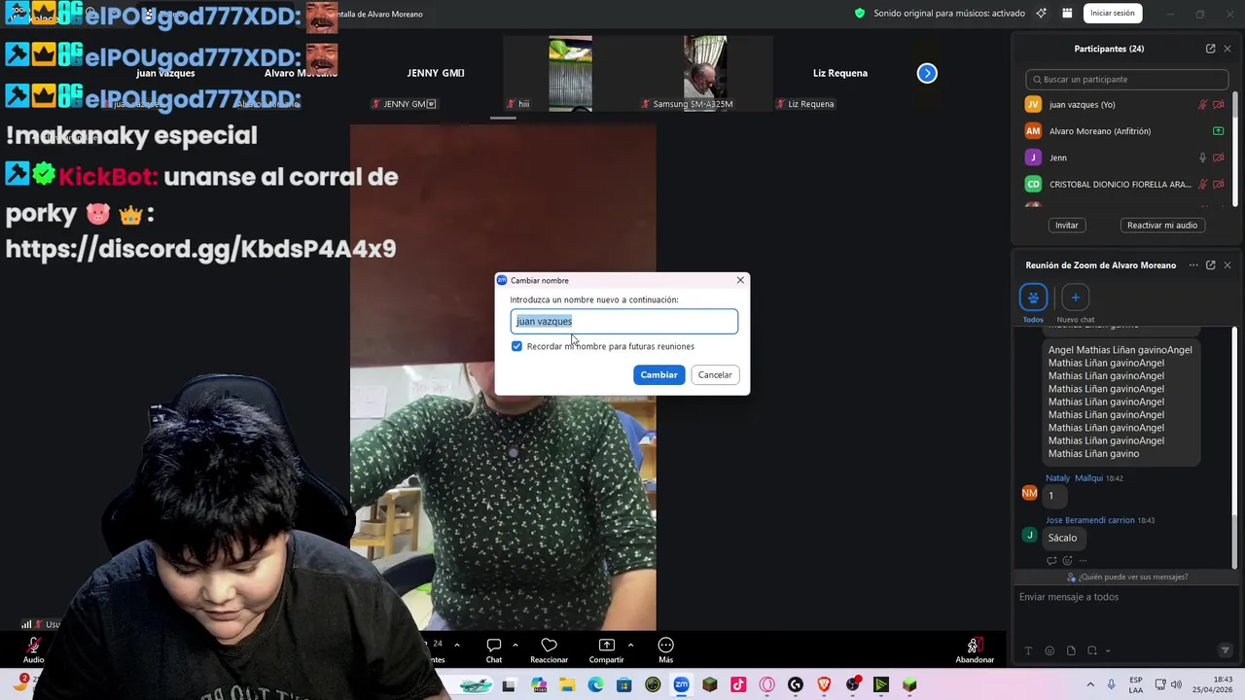Toggle juan vazques muted microphone icon

[x=1202, y=105]
